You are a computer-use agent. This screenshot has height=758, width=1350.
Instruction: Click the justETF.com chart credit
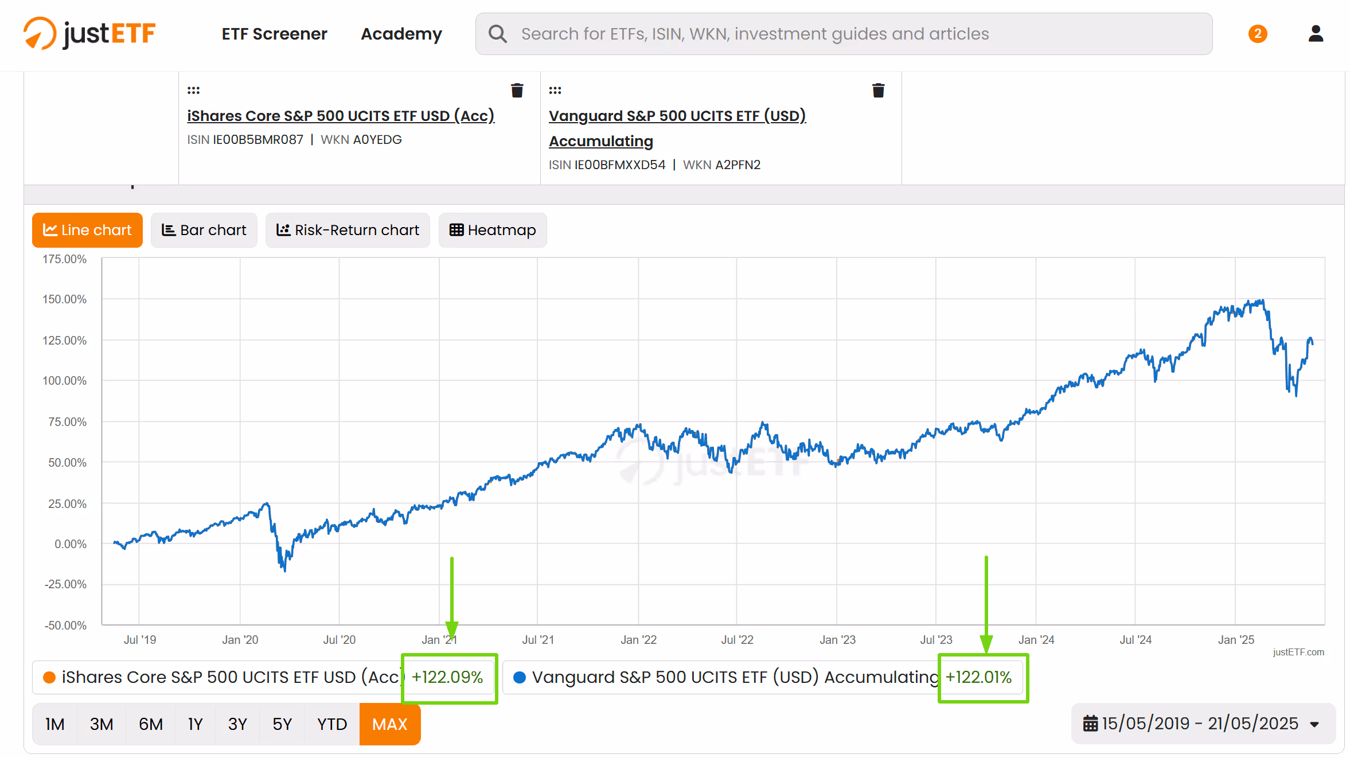(1298, 652)
